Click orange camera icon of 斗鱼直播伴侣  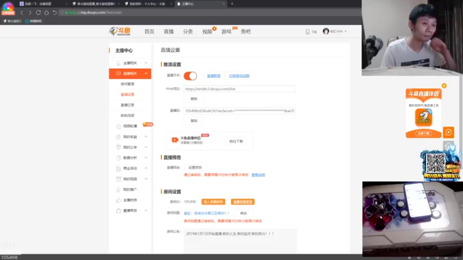click(x=175, y=140)
